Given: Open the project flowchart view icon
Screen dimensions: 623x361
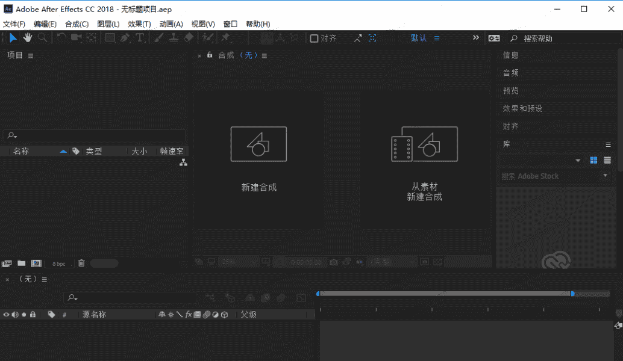Looking at the screenshot, I should pos(183,162).
